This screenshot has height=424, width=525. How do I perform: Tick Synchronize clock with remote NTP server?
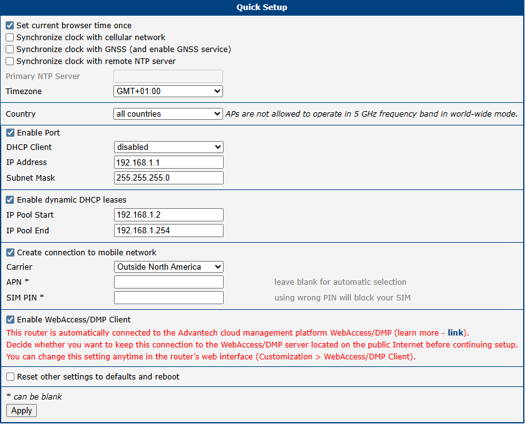(x=9, y=61)
